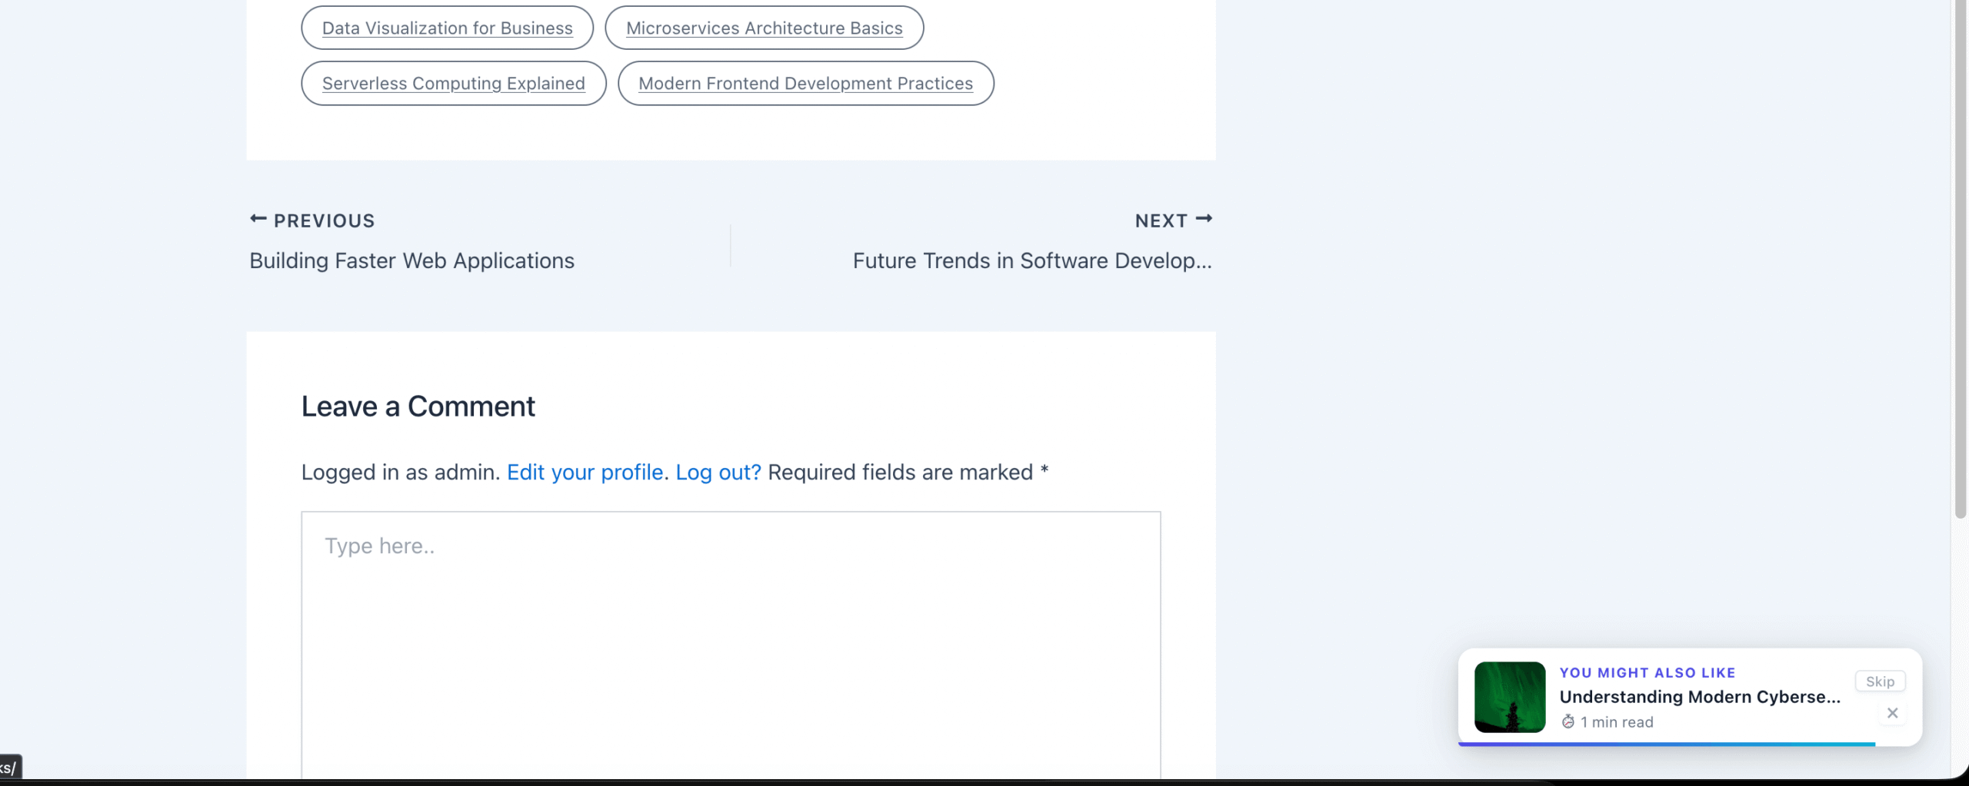Viewport: 1969px width, 786px height.
Task: Click the NEXT right arrow icon
Action: [x=1204, y=219]
